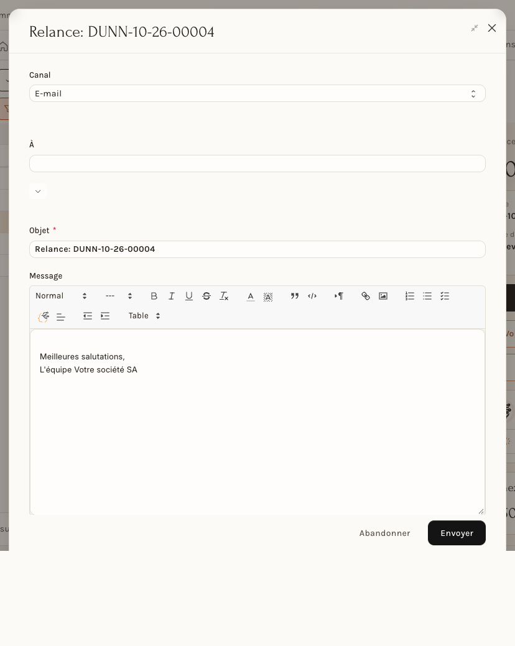
Task: Open the Normal heading style dropdown
Action: pos(61,296)
